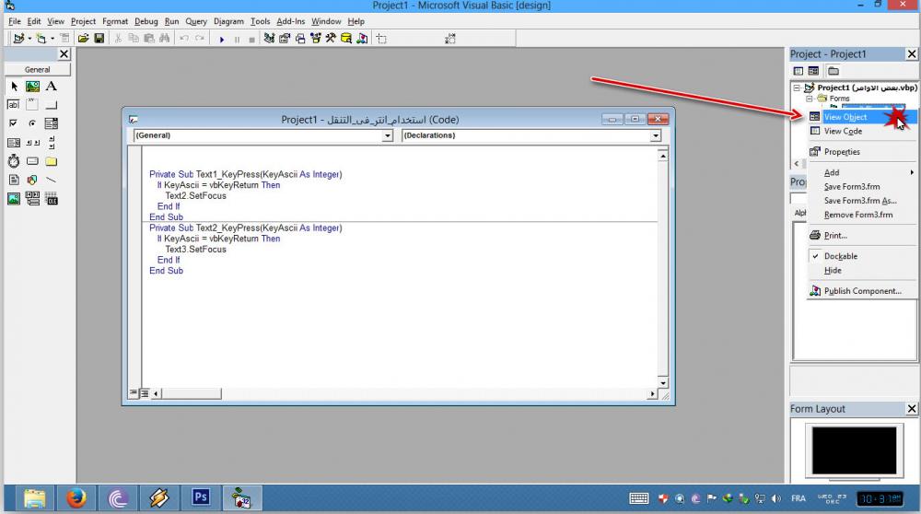
Task: Choose Properties from context menu
Action: (x=862, y=152)
